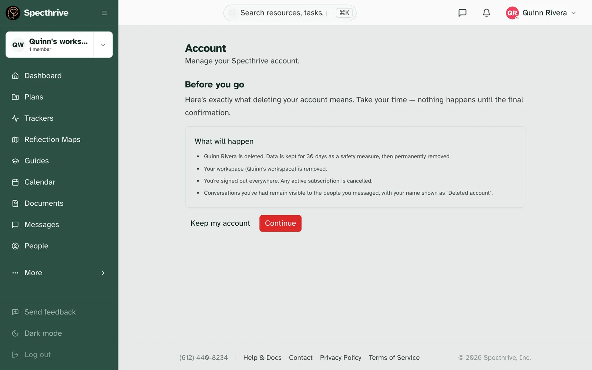The height and width of the screenshot is (370, 592).
Task: Click the Reflection Maps map icon
Action: pos(15,139)
